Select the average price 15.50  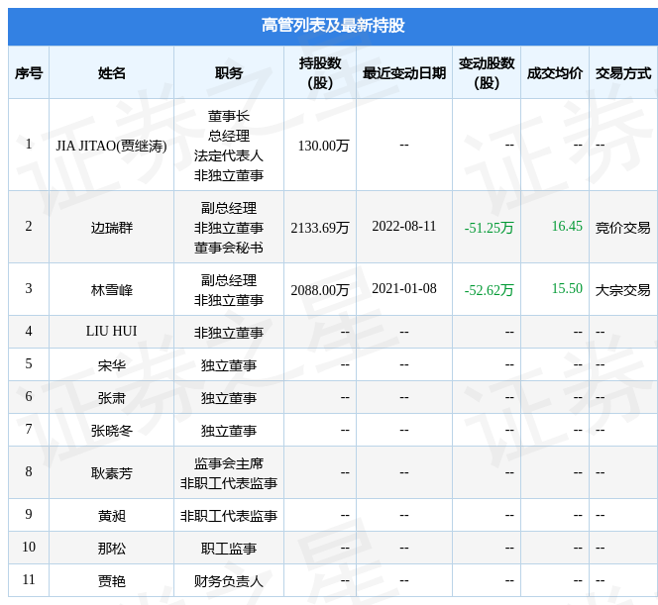567,288
